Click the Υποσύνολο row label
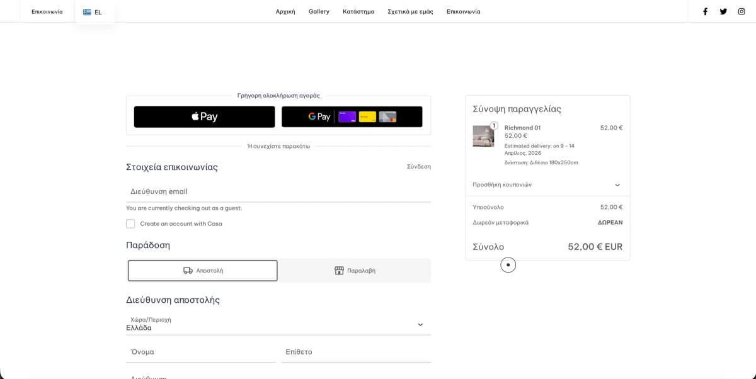 [488, 207]
